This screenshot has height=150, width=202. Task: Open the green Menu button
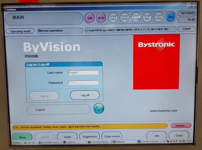coord(22,137)
